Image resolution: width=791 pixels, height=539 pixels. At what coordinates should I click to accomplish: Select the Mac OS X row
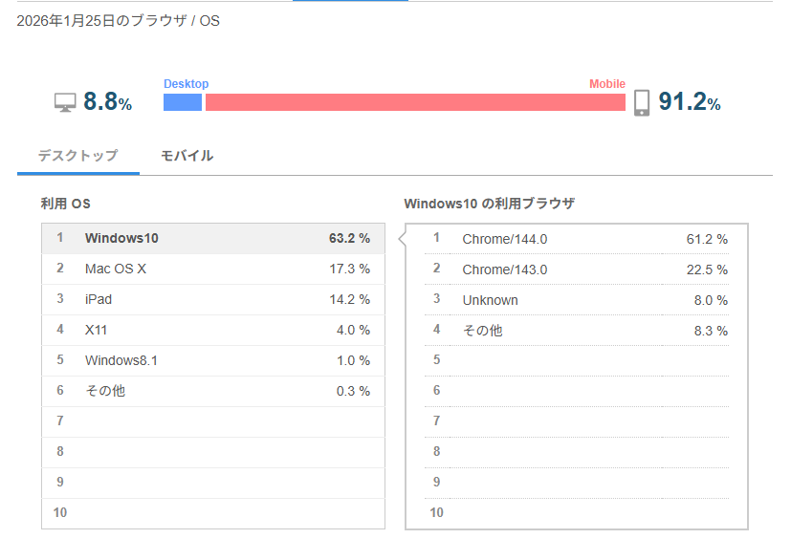click(x=213, y=269)
